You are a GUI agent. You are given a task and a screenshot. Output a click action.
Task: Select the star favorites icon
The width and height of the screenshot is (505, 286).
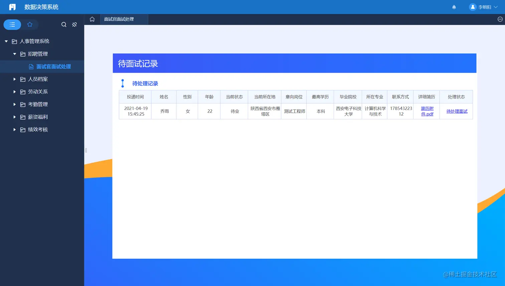tap(30, 24)
